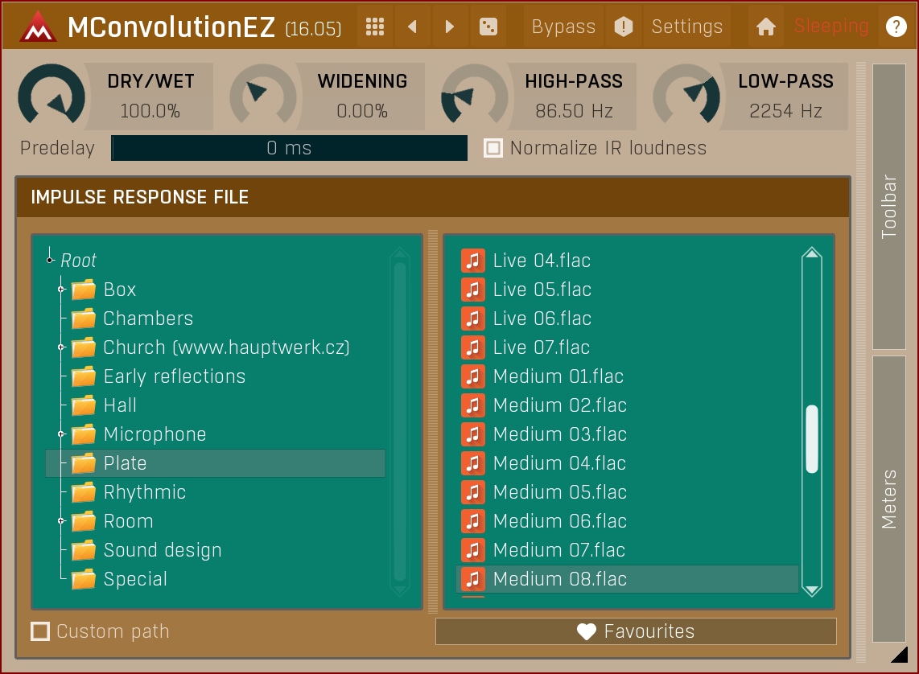Click the Widening 0.00% value
This screenshot has width=919, height=674.
pyautogui.click(x=362, y=111)
